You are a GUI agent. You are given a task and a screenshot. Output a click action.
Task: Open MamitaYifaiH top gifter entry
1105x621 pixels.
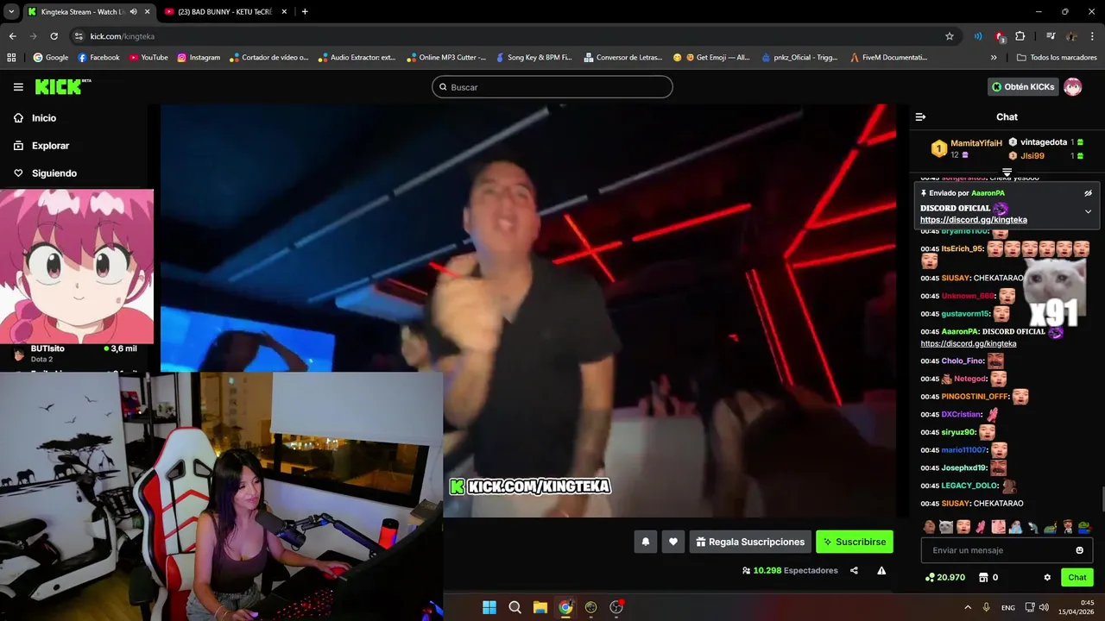tap(967, 148)
